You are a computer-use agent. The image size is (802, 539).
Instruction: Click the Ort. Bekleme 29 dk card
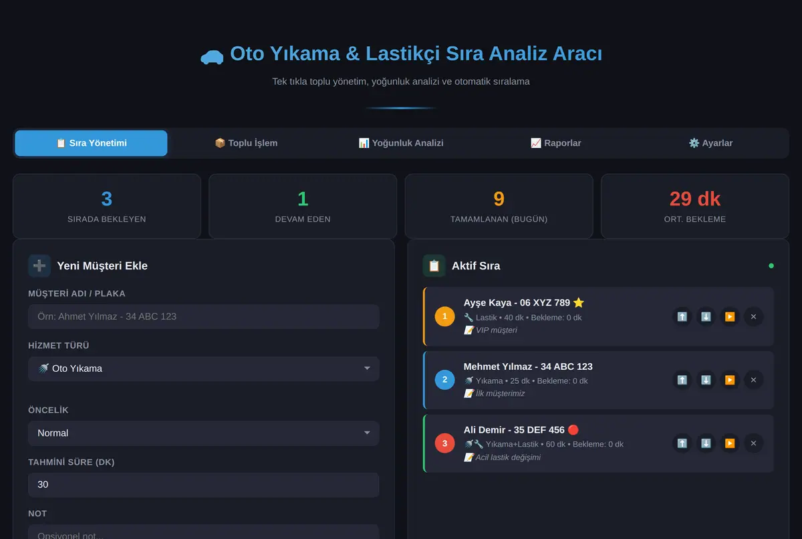pos(695,206)
